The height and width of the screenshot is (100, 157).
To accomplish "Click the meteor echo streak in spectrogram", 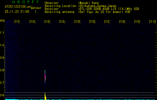I will pos(45,77).
